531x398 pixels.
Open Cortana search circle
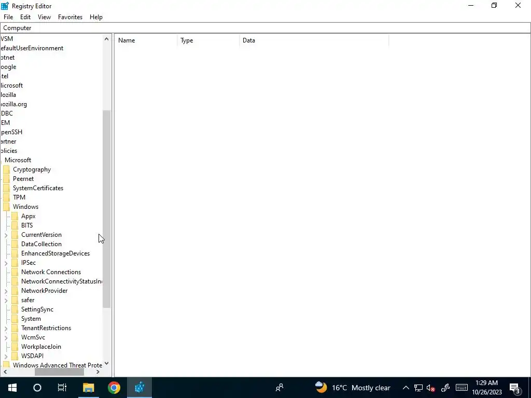pos(37,388)
